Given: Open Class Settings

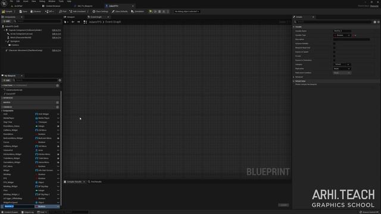Looking at the screenshot, I should click(100, 11).
